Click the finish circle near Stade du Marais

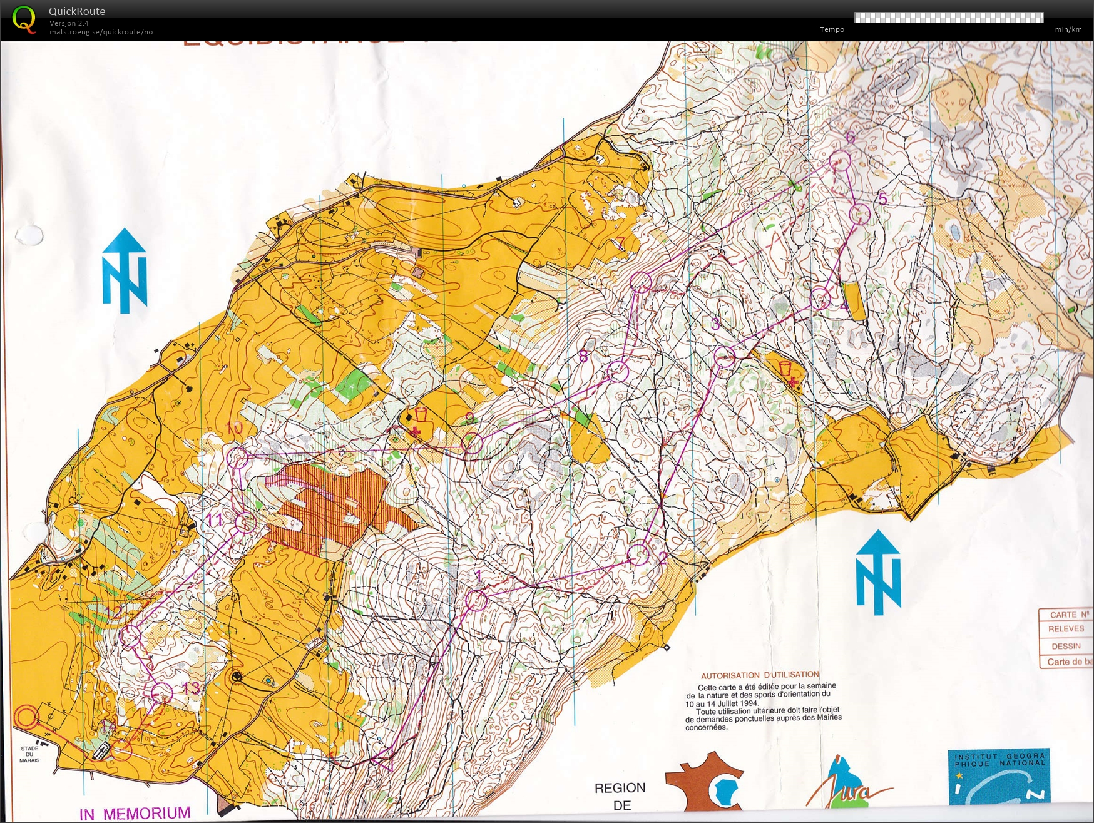[x=27, y=717]
